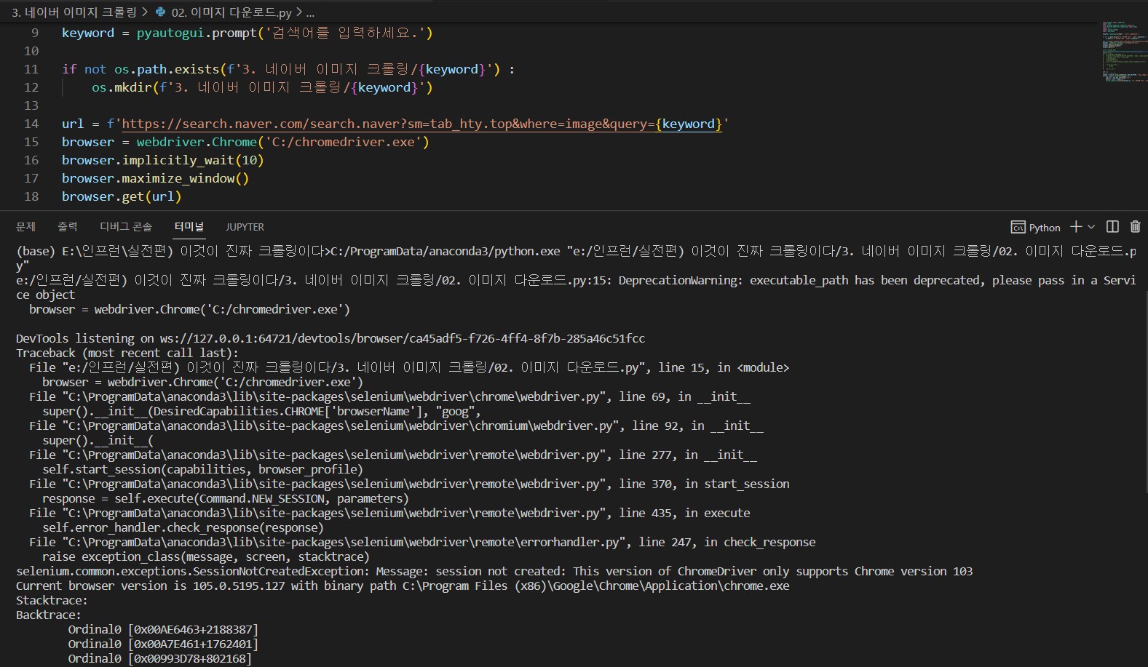The width and height of the screenshot is (1148, 667).
Task: Click 'Current browser version is 105.0.5195.127' line
Action: click(403, 586)
